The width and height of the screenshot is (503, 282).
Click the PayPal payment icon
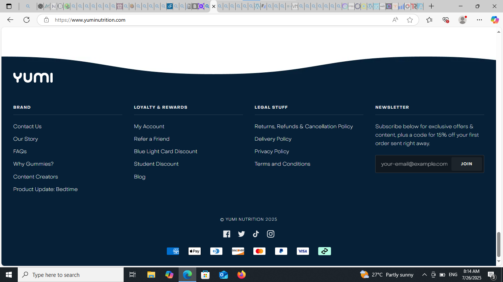[x=281, y=251]
